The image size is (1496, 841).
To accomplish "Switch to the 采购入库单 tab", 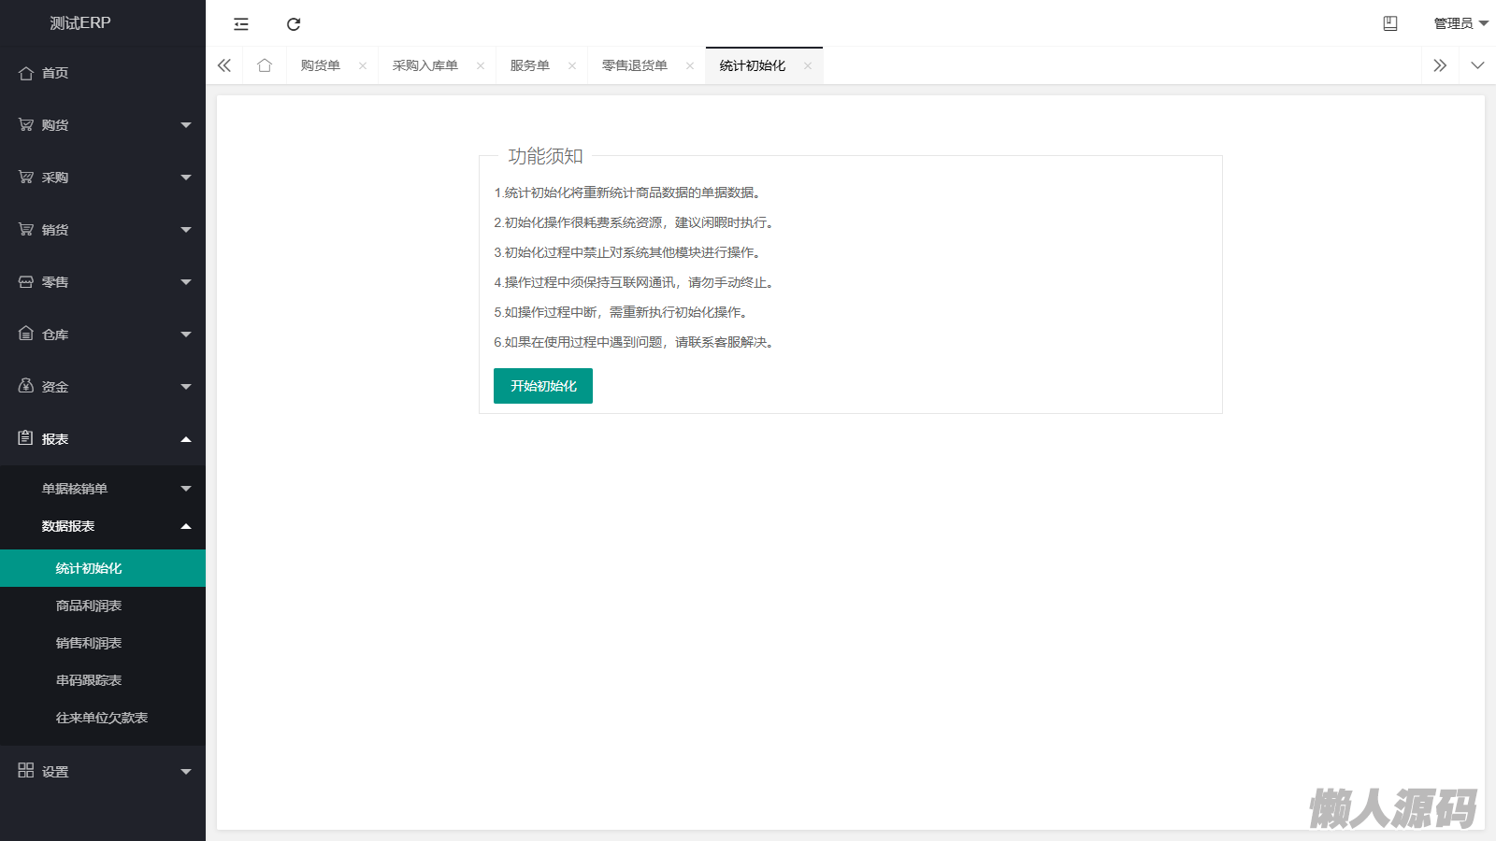I will pos(425,65).
